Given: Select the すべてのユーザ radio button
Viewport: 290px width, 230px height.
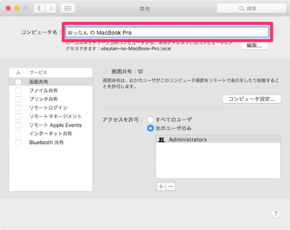Looking at the screenshot, I should click(x=150, y=120).
